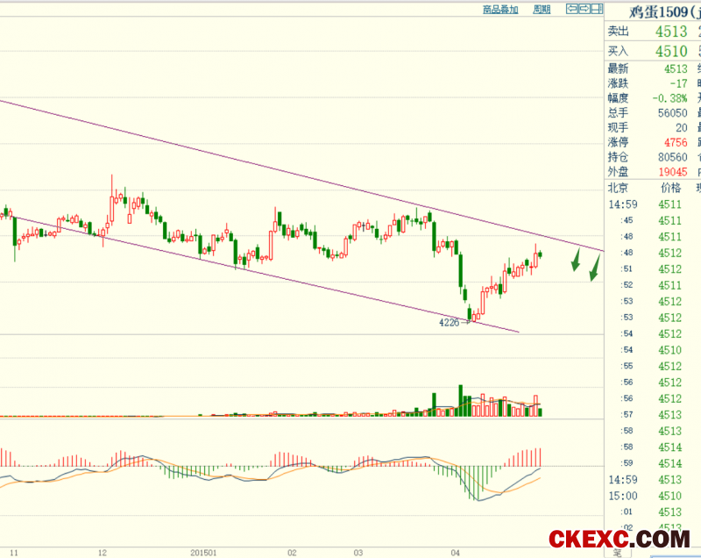Click the left arrow navigation icon

coord(570,9)
